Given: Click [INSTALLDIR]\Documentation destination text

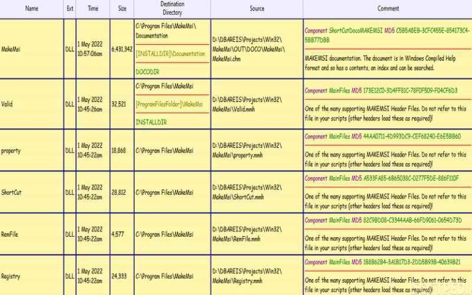Looking at the screenshot, I should (x=170, y=54).
